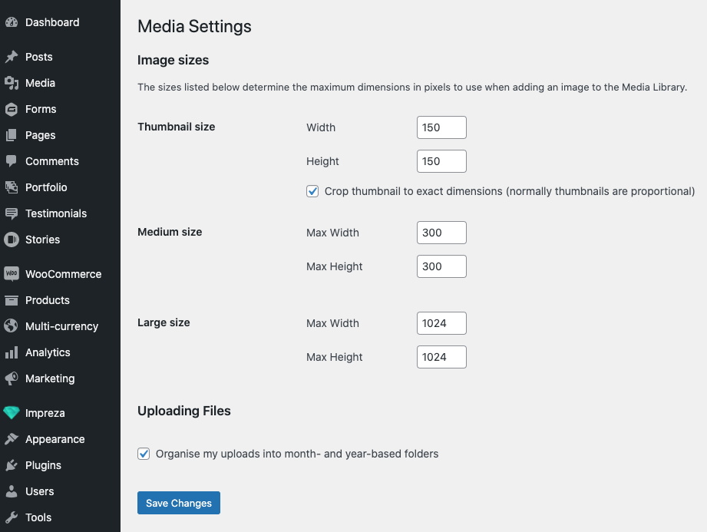This screenshot has width=707, height=532.
Task: Open the Users menu link
Action: [39, 491]
